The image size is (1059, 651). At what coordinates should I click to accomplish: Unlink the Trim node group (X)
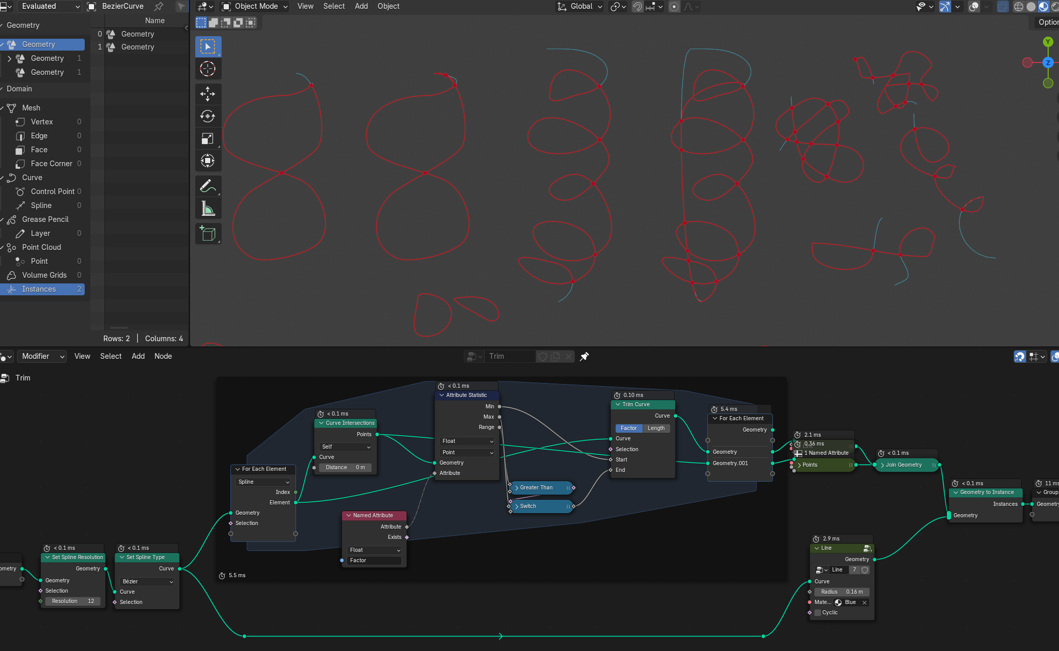[568, 356]
